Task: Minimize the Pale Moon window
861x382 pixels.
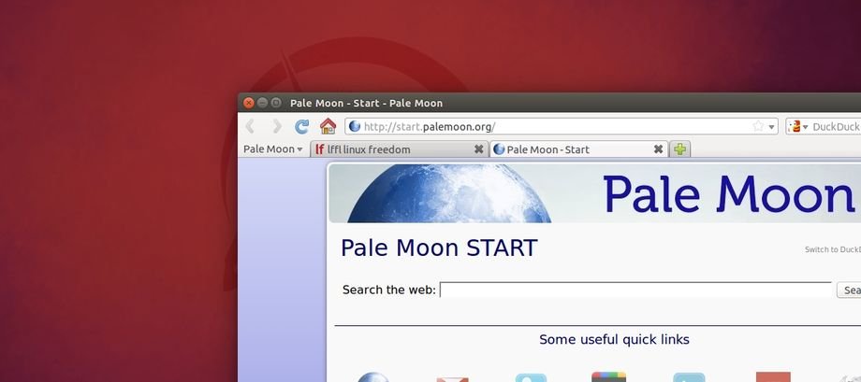Action: [x=262, y=103]
